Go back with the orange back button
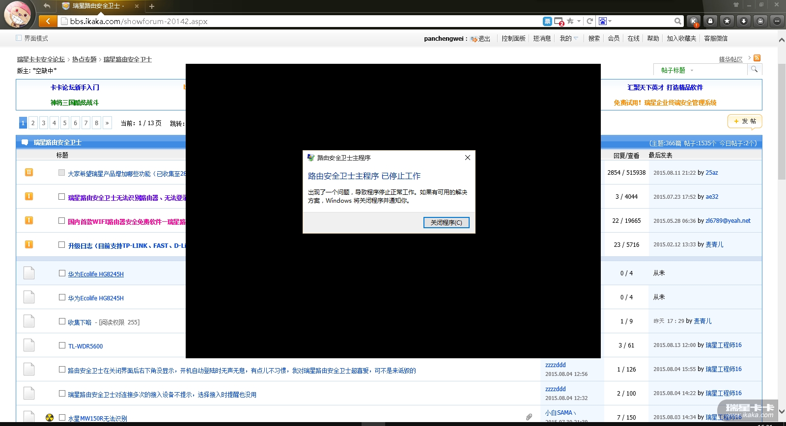Image resolution: width=786 pixels, height=426 pixels. coord(48,21)
